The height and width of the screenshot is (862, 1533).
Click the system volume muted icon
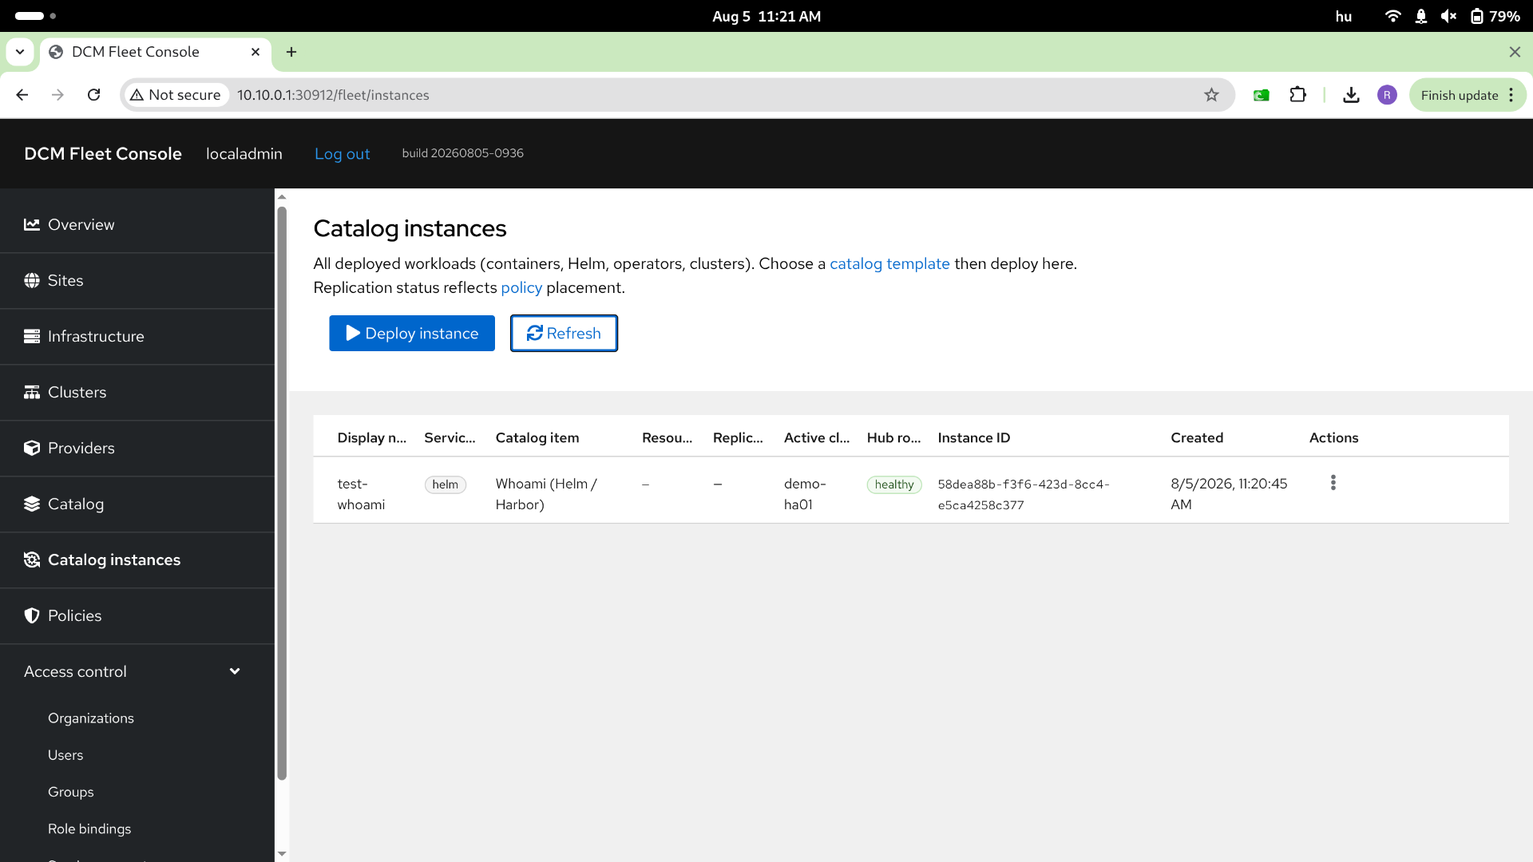(x=1449, y=16)
